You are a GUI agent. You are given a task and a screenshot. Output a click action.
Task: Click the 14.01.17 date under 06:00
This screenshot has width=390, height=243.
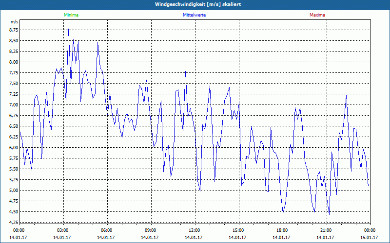[x=106, y=238]
